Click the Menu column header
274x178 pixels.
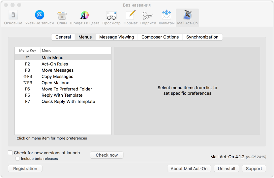(74, 50)
